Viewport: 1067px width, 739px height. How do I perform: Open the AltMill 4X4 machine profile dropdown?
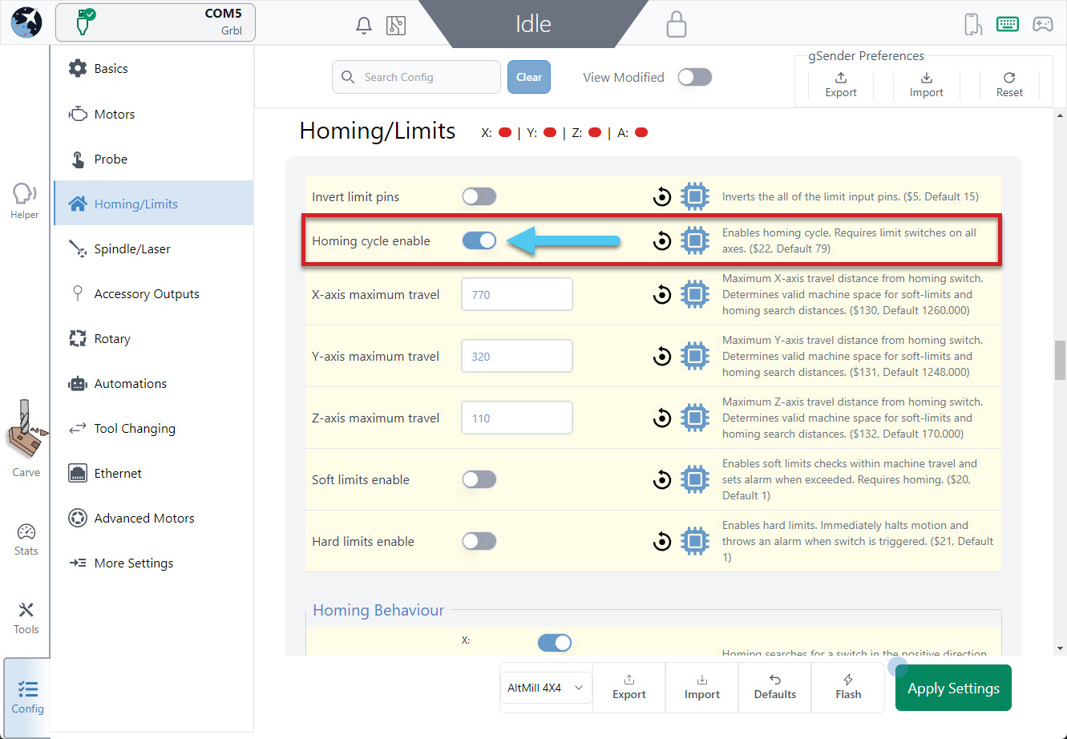(546, 688)
